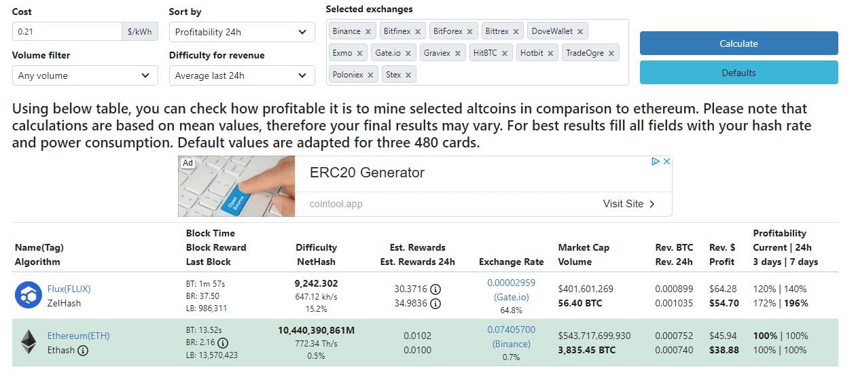The image size is (856, 373).
Task: Click Ethereum volume 3,835.45 BTC
Action: pyautogui.click(x=586, y=350)
